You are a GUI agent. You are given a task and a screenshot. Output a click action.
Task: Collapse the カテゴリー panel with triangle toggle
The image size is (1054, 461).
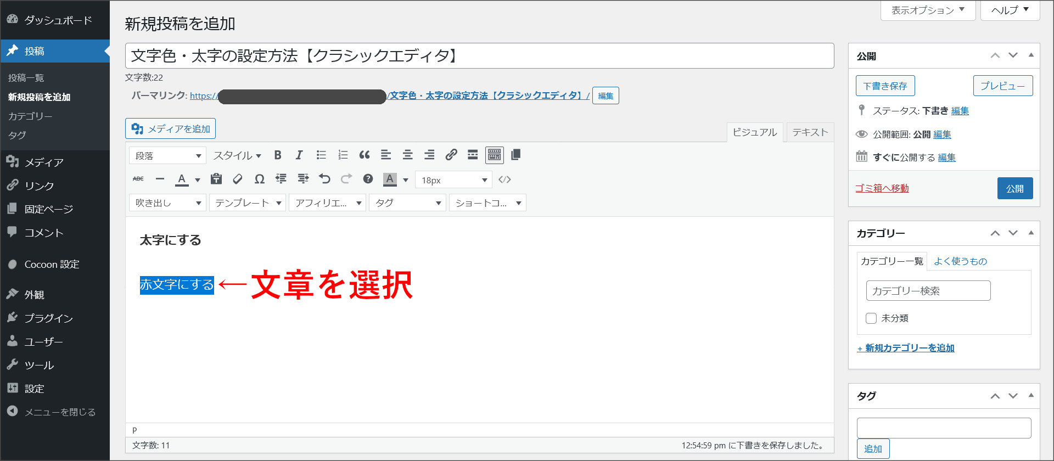(1031, 233)
